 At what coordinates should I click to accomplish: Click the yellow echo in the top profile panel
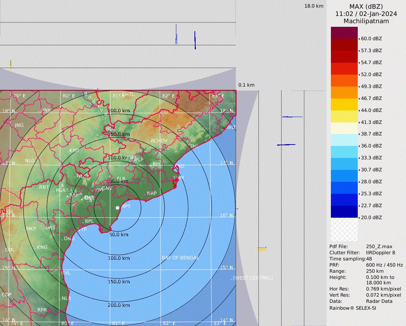[11, 64]
